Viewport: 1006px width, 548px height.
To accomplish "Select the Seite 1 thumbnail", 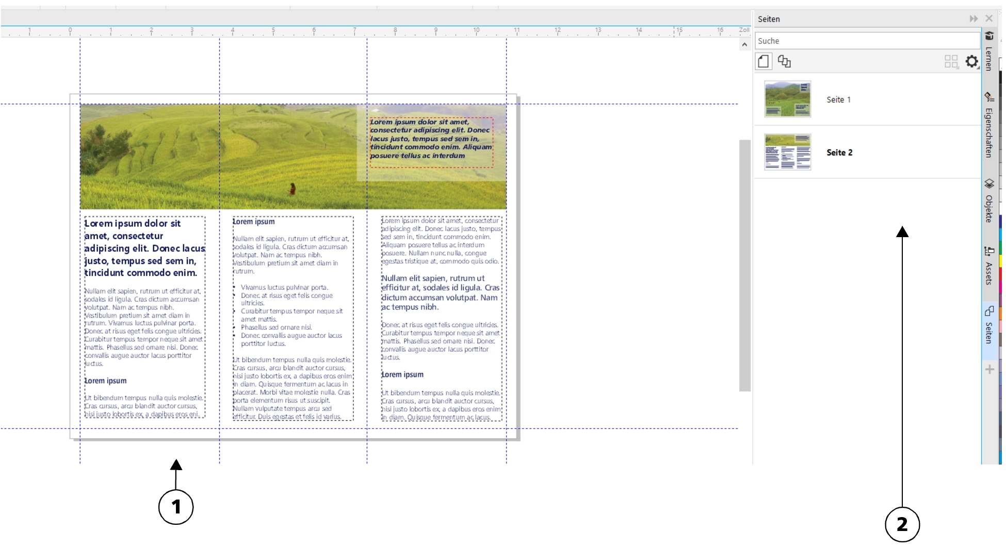I will (787, 99).
